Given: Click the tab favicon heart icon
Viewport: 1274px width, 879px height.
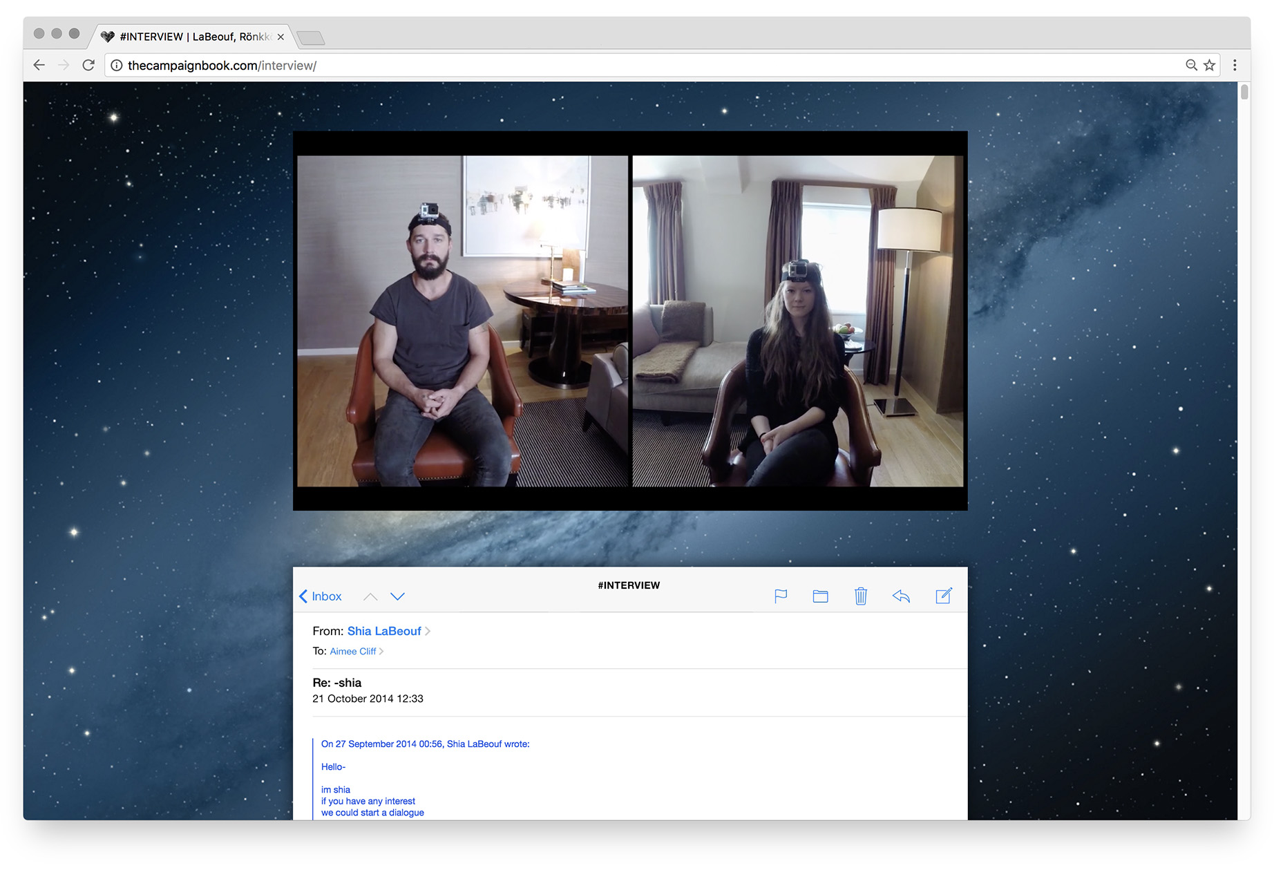Looking at the screenshot, I should [108, 37].
